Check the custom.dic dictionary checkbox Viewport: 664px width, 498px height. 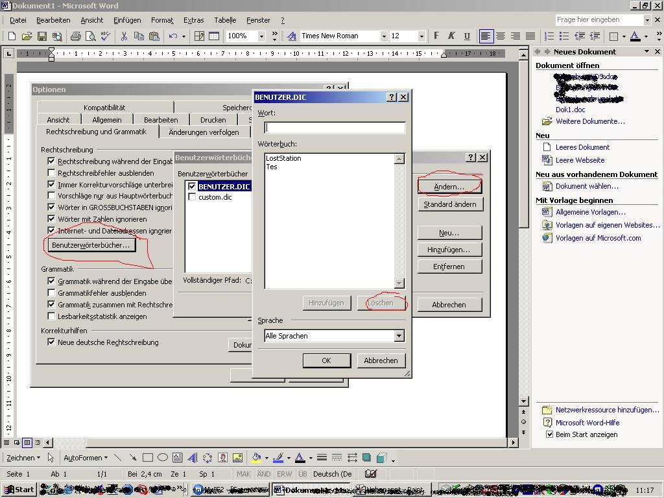(x=192, y=197)
